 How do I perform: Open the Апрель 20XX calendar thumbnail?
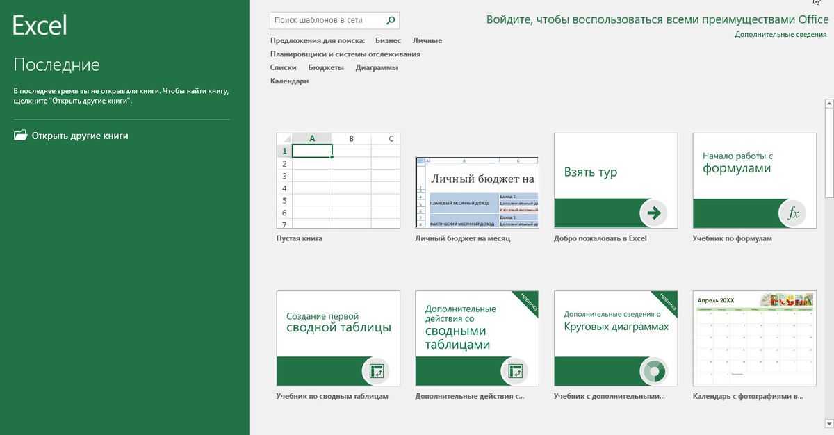755,338
